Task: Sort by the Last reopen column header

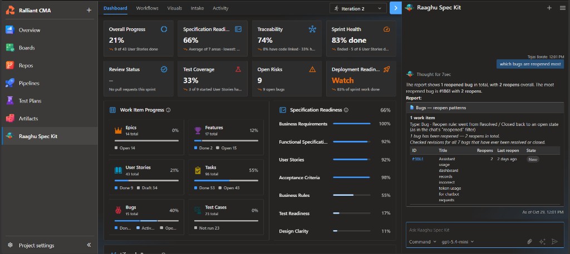Action: coord(508,150)
